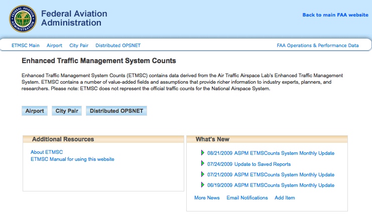The height and width of the screenshot is (221, 372).
Task: View More News link
Action: pos(207,198)
